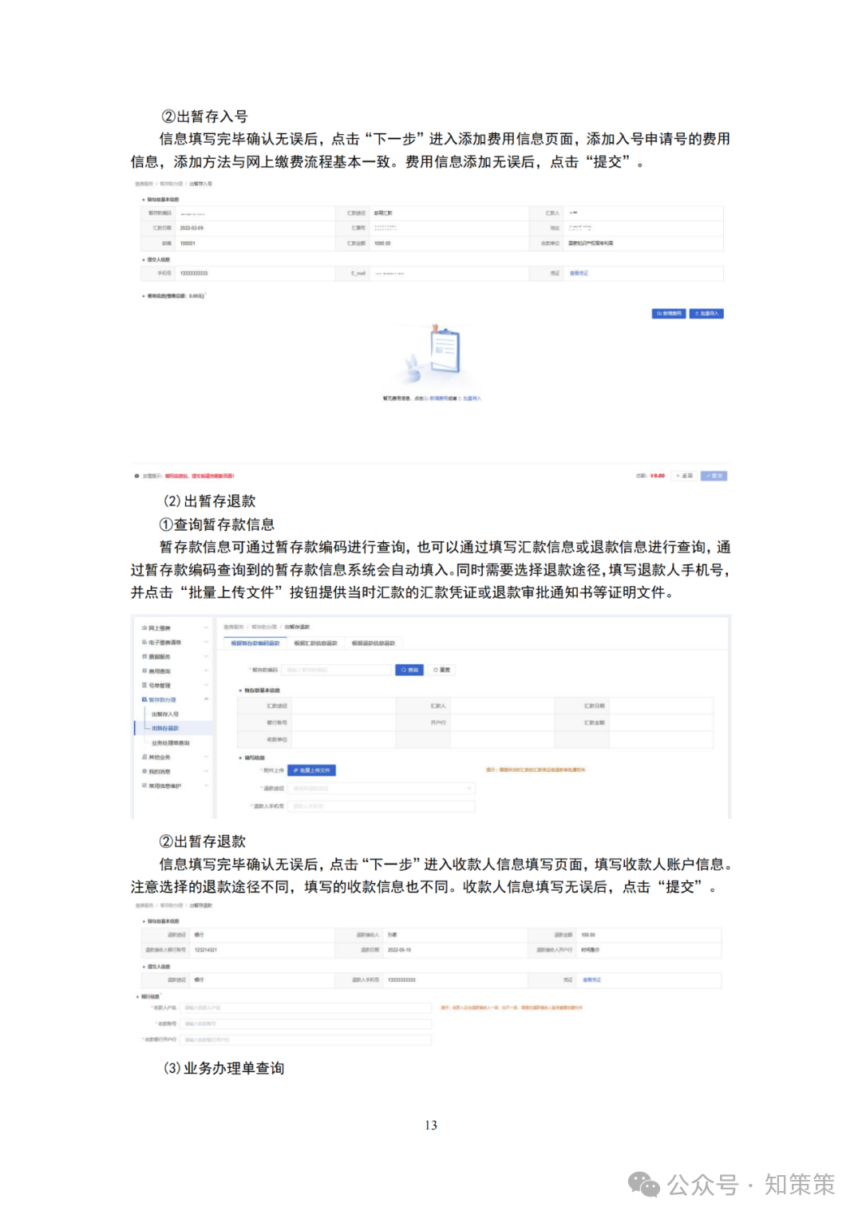Open 查看凭证 link in third screenshot
The height and width of the screenshot is (1219, 862).
pyautogui.click(x=591, y=980)
